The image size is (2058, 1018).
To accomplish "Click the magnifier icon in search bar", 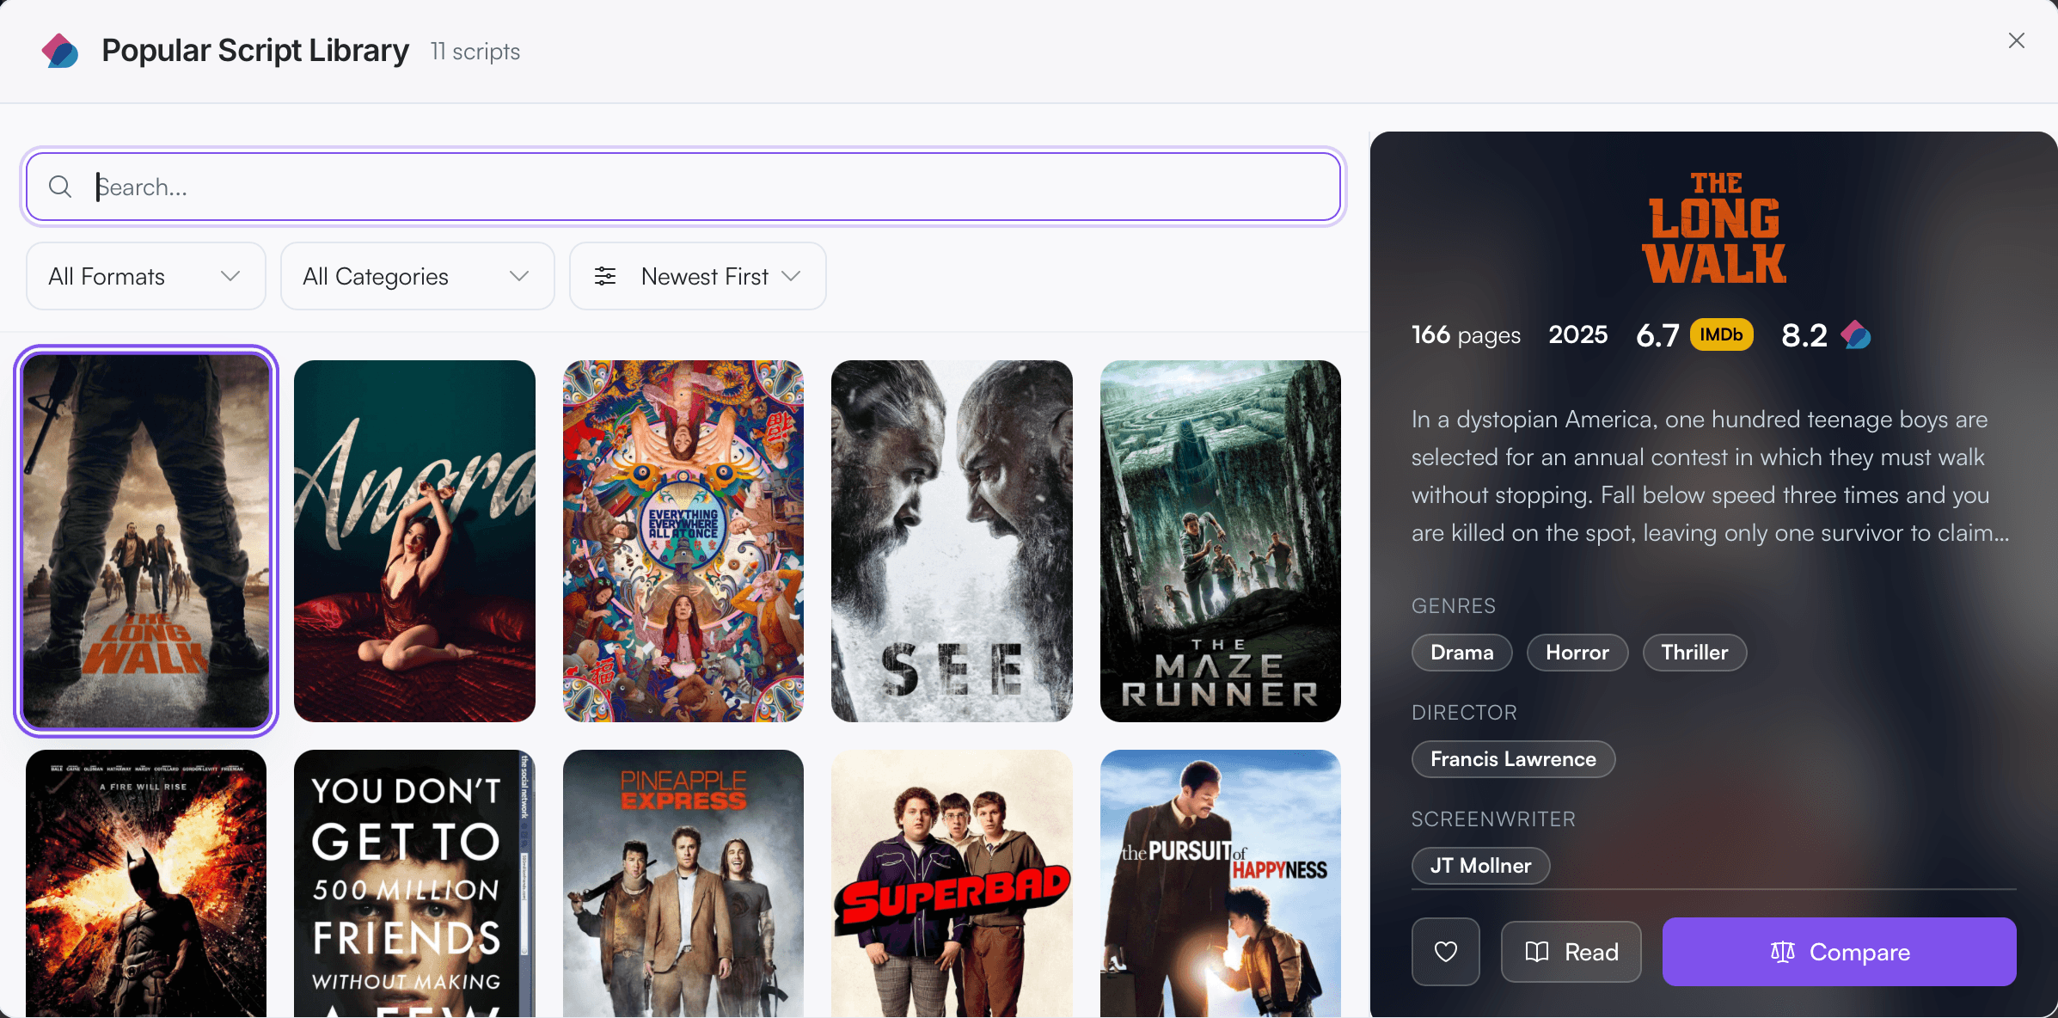I will click(x=60, y=187).
